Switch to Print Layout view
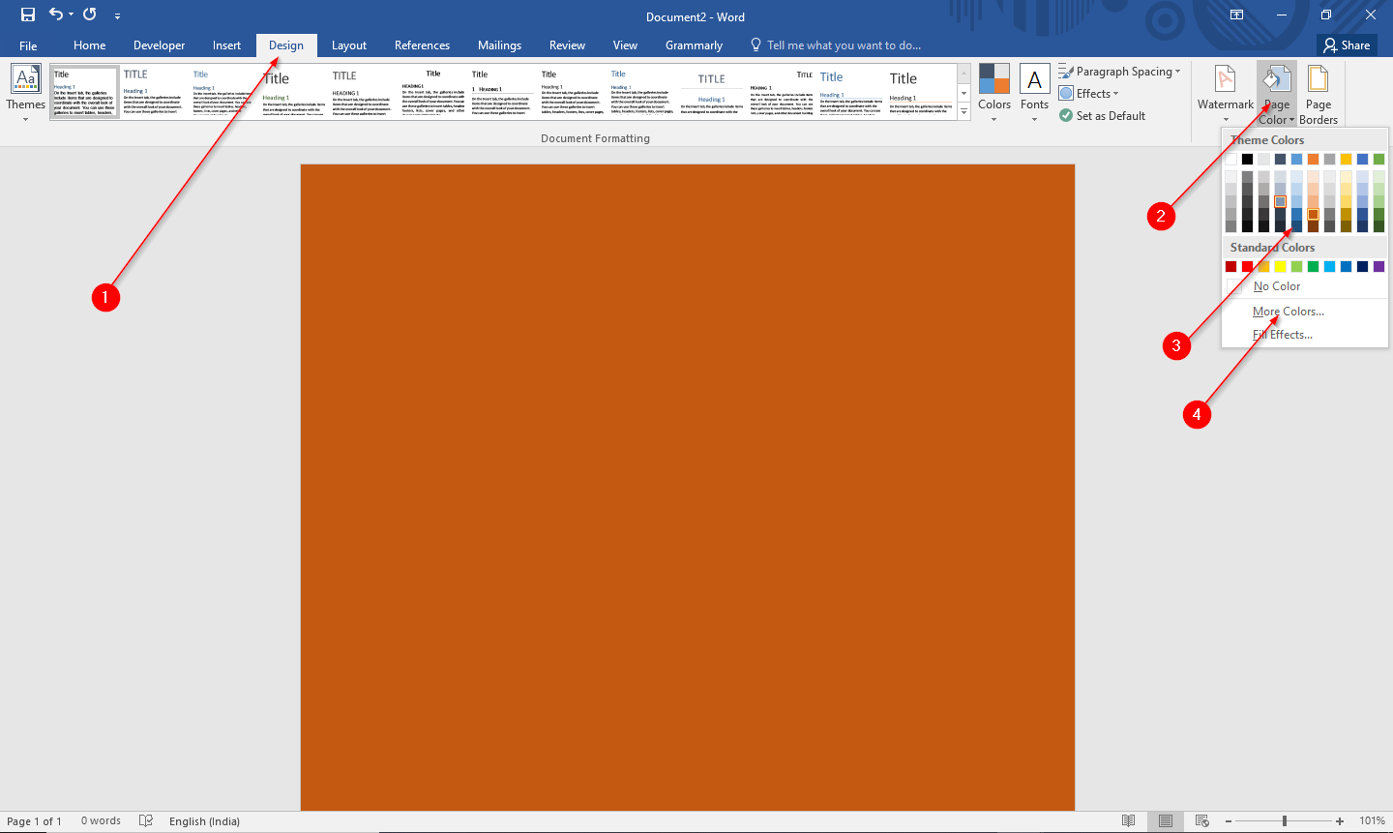1393x833 pixels. 1166,821
